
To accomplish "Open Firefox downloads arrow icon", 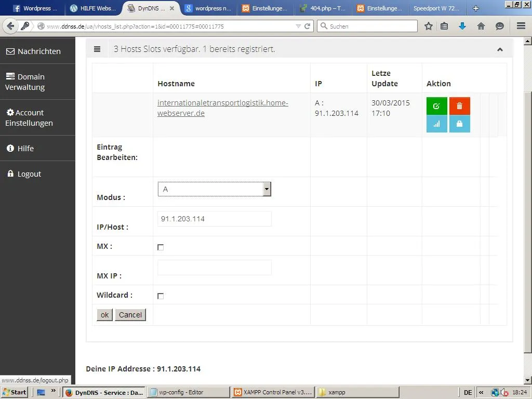I will (x=462, y=26).
